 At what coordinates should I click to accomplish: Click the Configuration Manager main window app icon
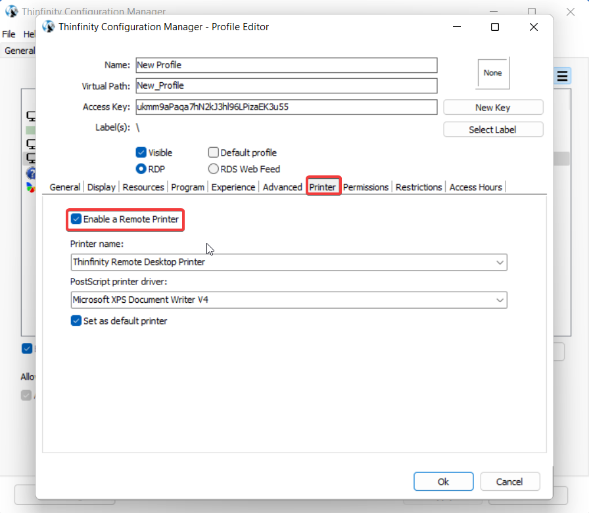(12, 11)
